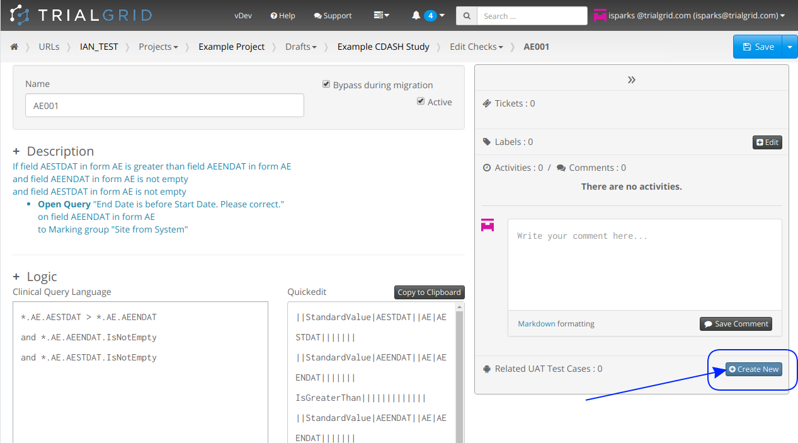Click the user avatar icon beside the comment box
Screen dimensions: 798x443
(487, 225)
